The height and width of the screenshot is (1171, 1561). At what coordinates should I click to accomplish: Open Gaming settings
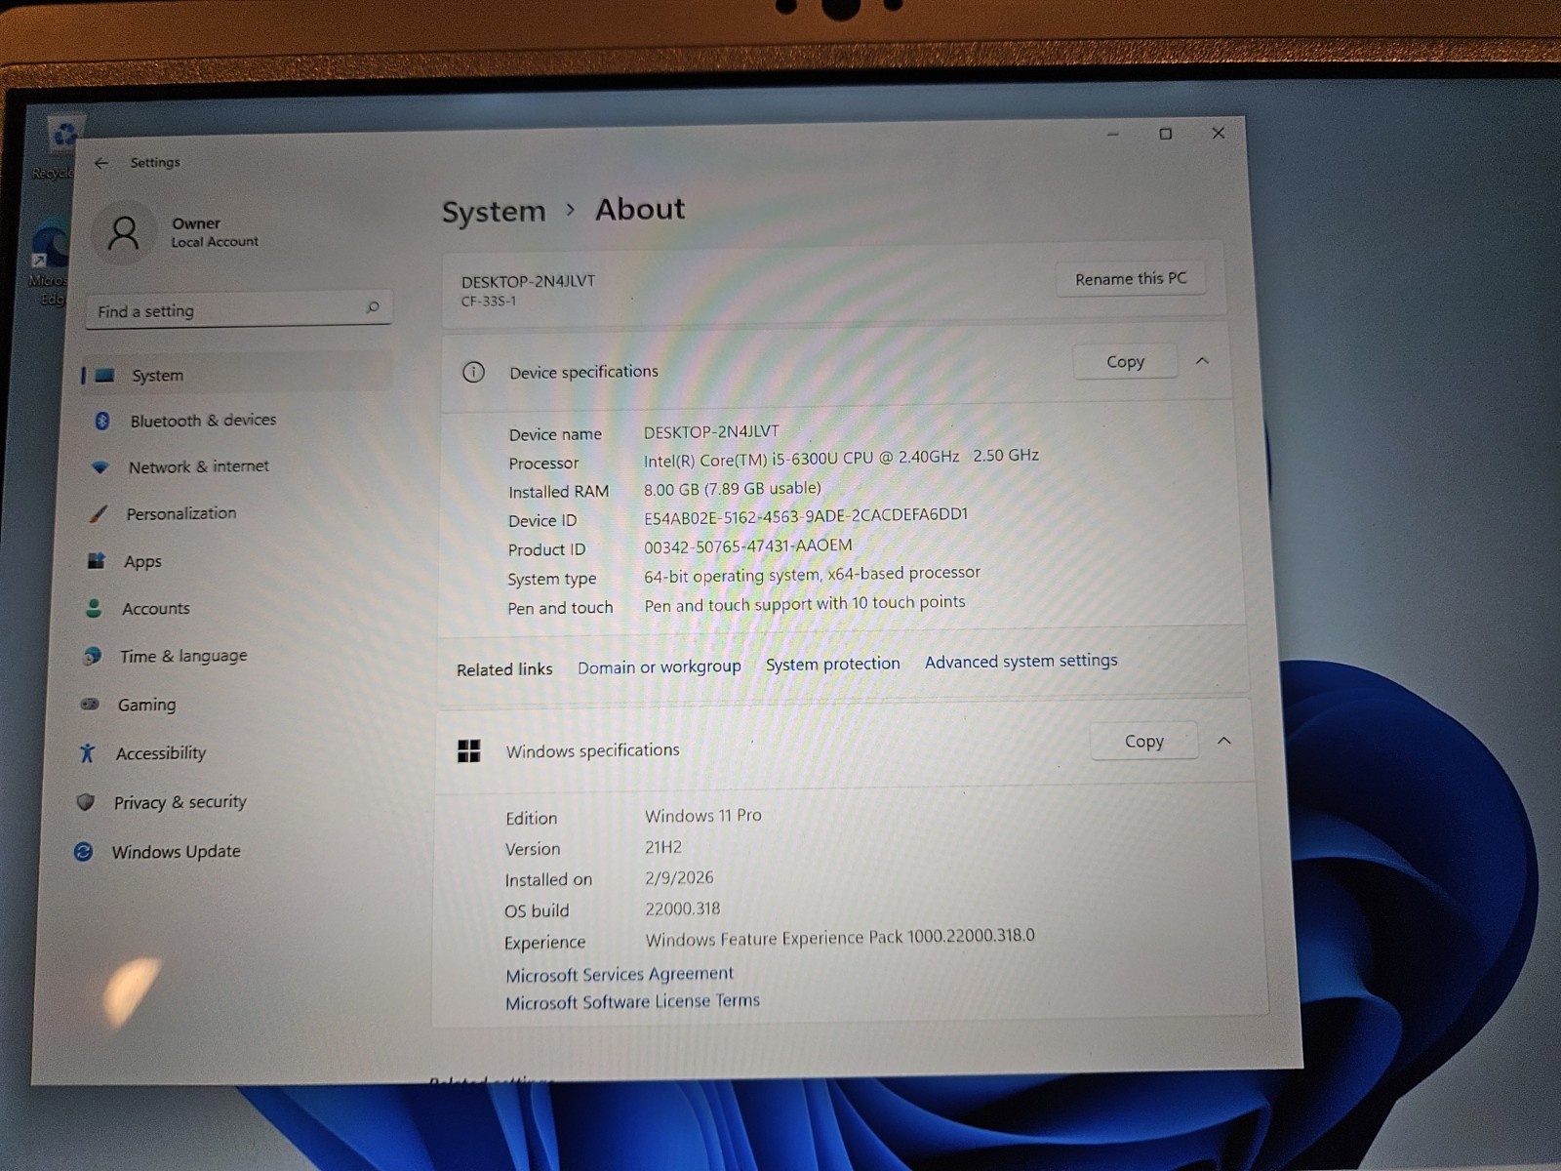[x=146, y=705]
